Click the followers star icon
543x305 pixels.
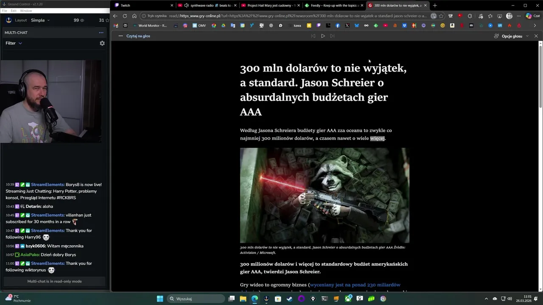point(107,20)
